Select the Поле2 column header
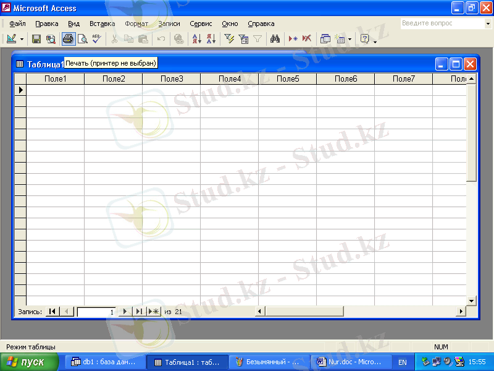494x371 pixels. 114,79
